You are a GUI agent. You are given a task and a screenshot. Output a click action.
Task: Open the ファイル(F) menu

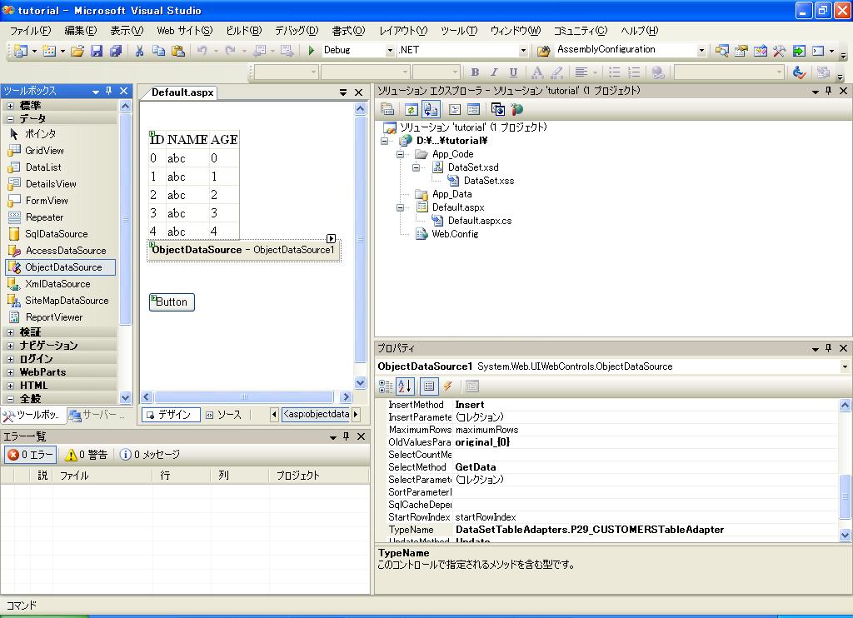coord(31,31)
